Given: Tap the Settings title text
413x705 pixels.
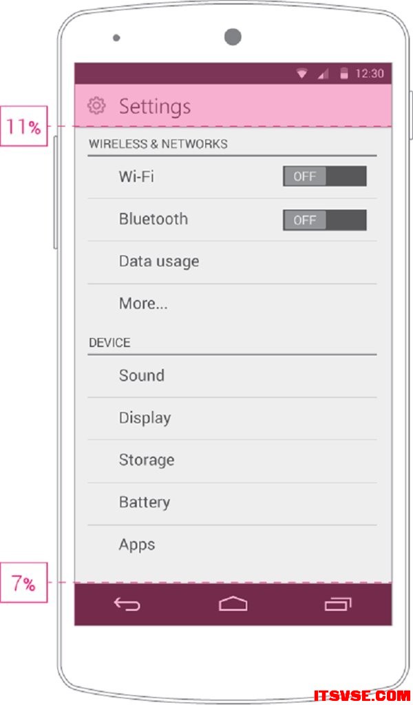Looking at the screenshot, I should (155, 107).
